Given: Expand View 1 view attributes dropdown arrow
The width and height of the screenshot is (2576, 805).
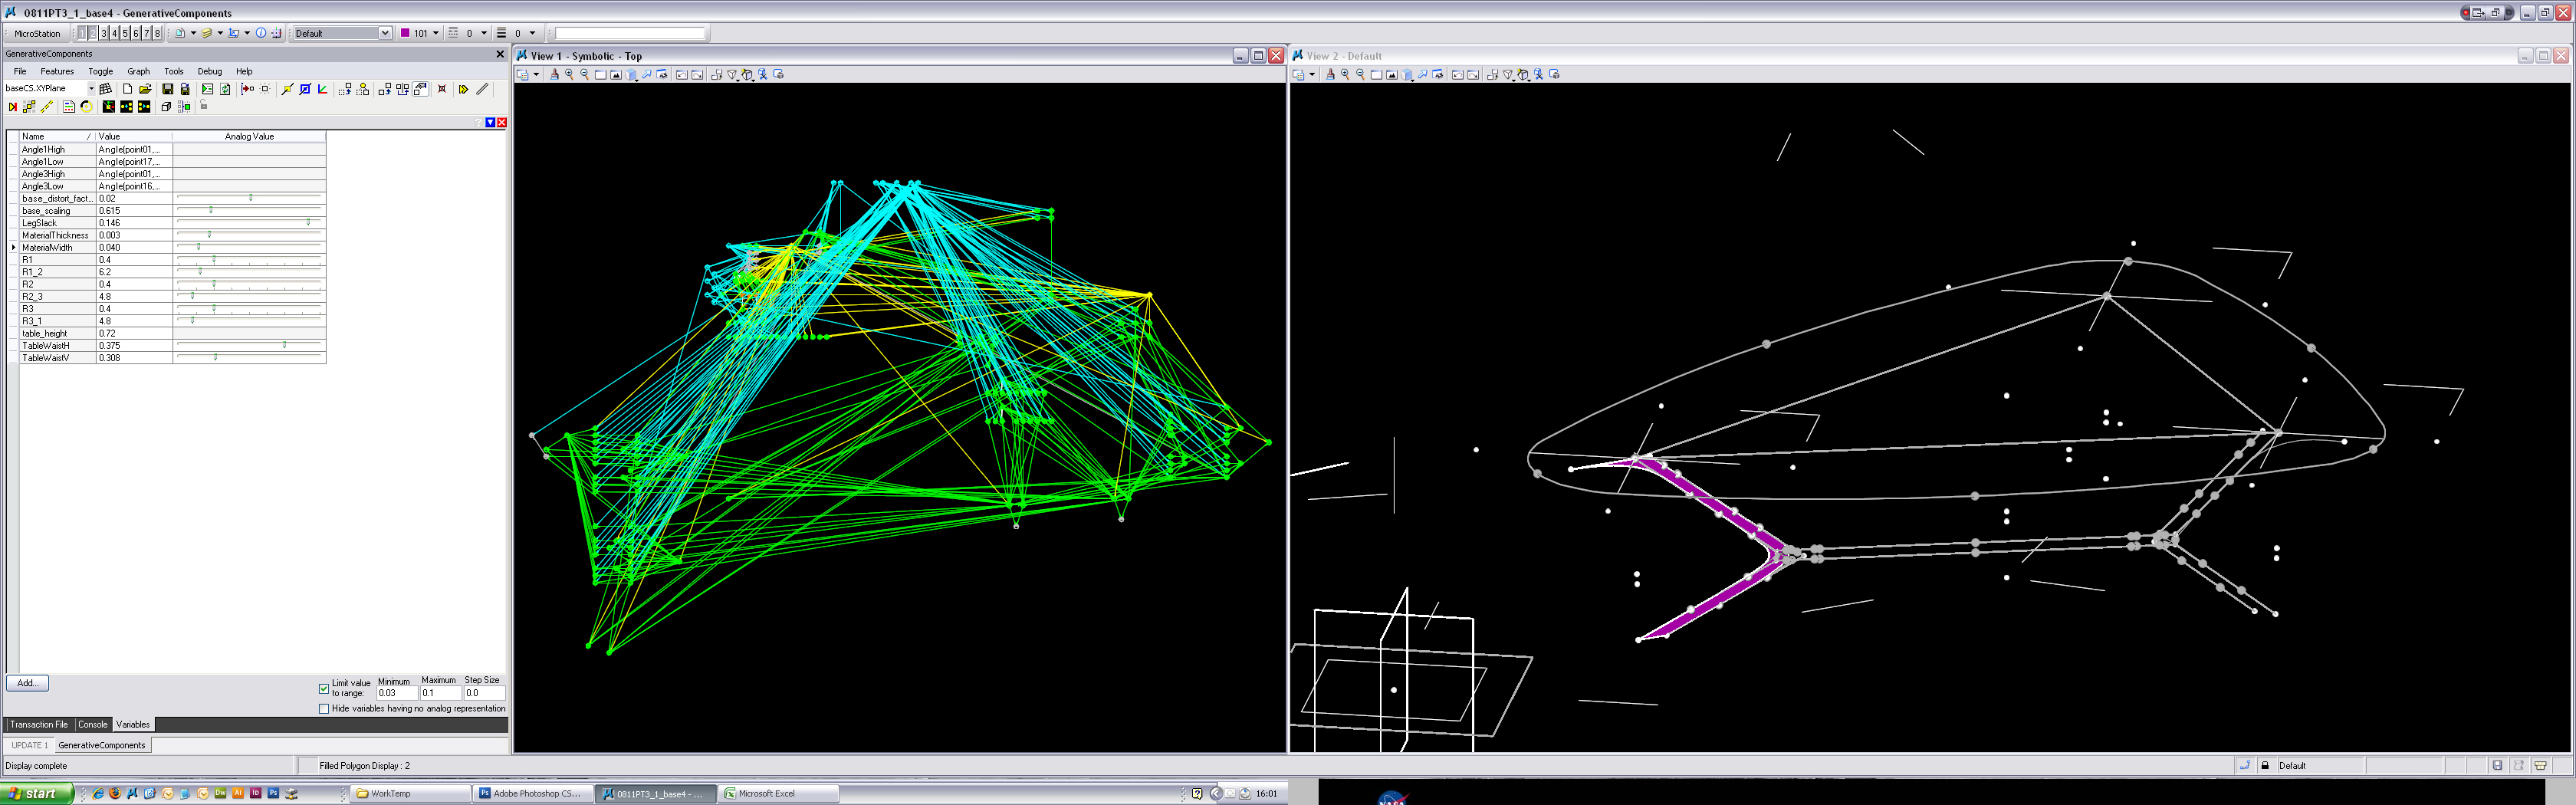Looking at the screenshot, I should pyautogui.click(x=537, y=74).
